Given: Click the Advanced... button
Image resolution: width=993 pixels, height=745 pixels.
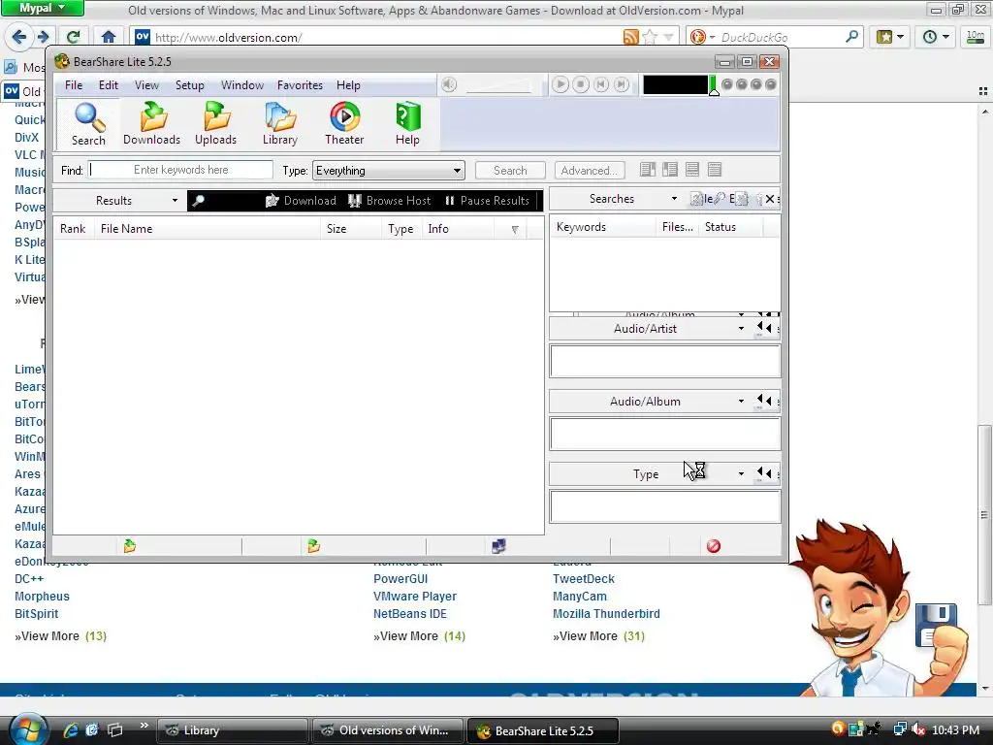Looking at the screenshot, I should [x=589, y=171].
